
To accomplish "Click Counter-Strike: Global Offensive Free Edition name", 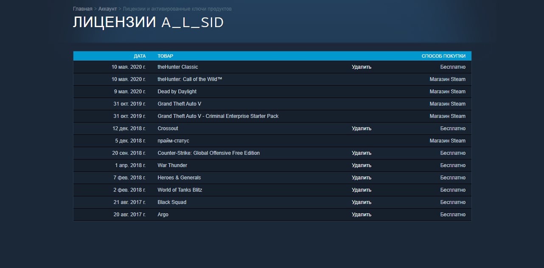I will click(209, 153).
